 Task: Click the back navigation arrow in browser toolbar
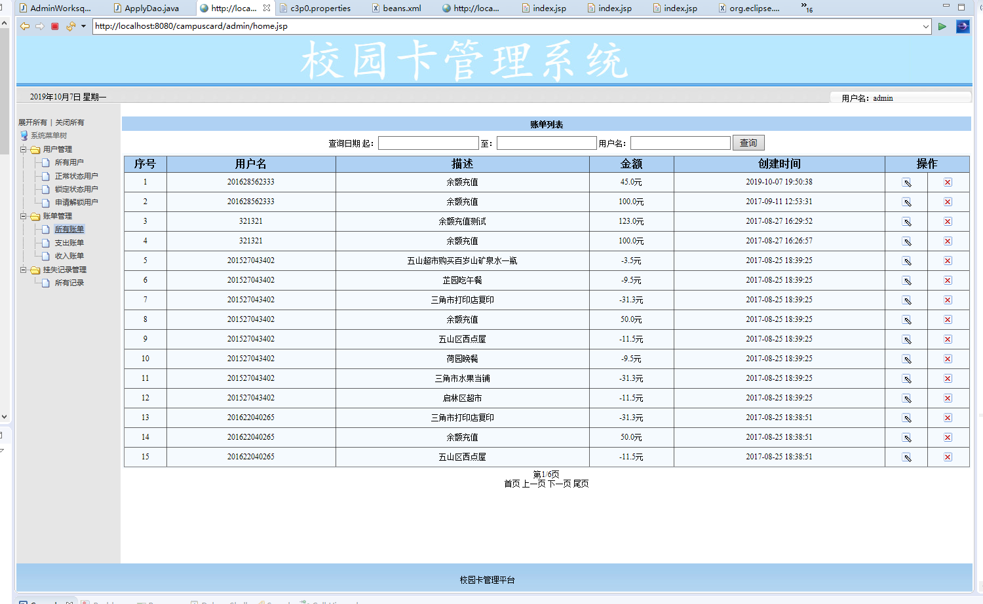24,27
